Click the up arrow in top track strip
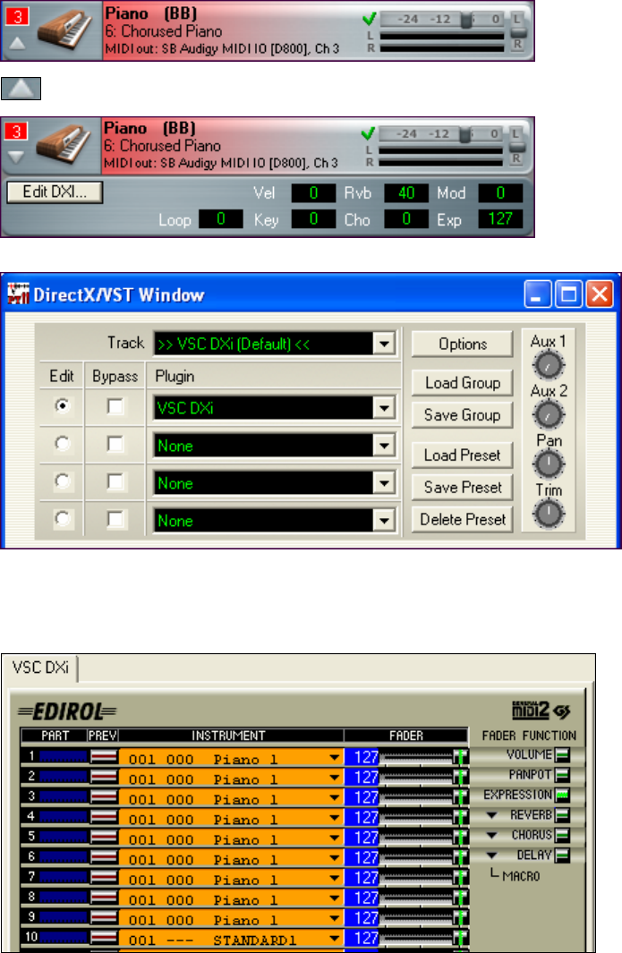This screenshot has height=953, width=622. coord(17,43)
